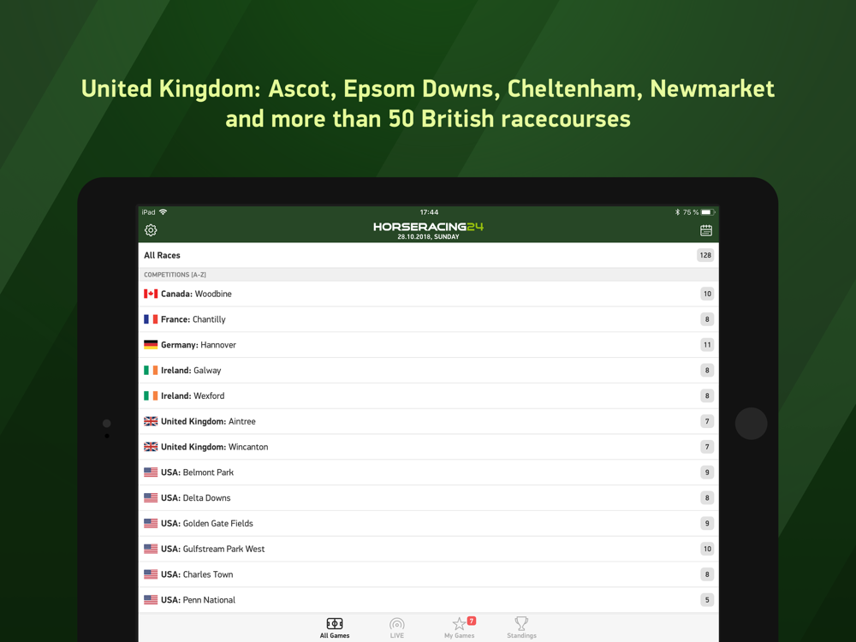The width and height of the screenshot is (856, 642).
Task: Click the Ireland flag beside Galway
Action: 151,370
